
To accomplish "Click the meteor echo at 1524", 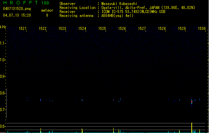I will pos(82,100).
